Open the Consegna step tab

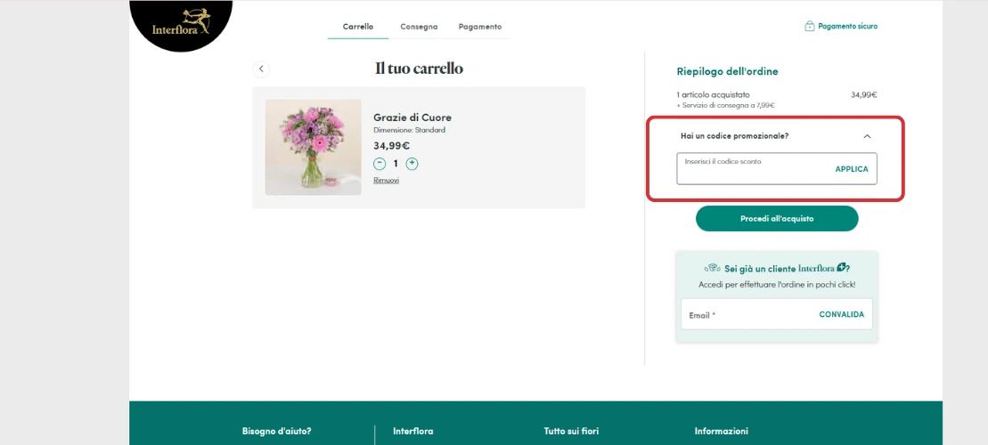pos(419,27)
